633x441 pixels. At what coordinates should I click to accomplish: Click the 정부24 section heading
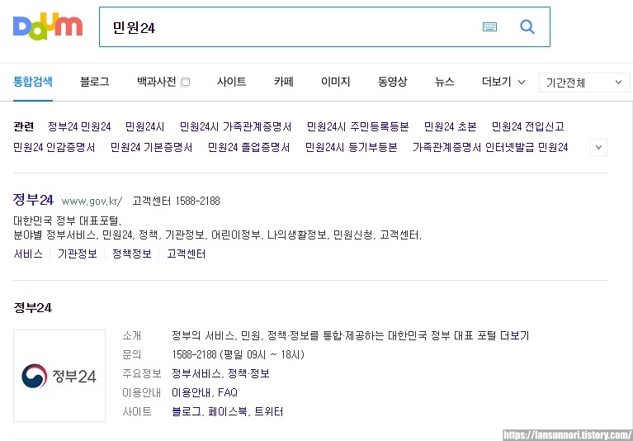[33, 308]
